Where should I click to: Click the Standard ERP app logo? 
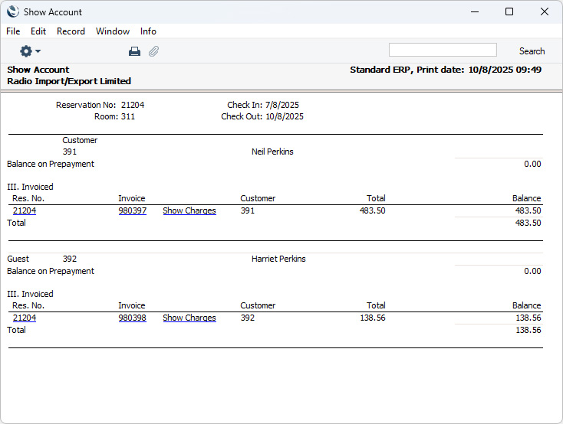pos(13,11)
